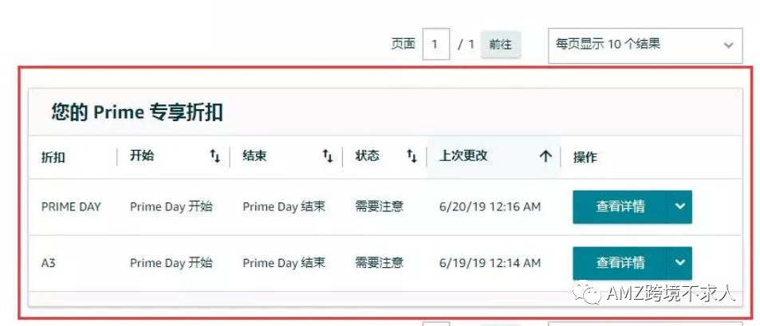Select the PRIME DAY discount name

71,206
